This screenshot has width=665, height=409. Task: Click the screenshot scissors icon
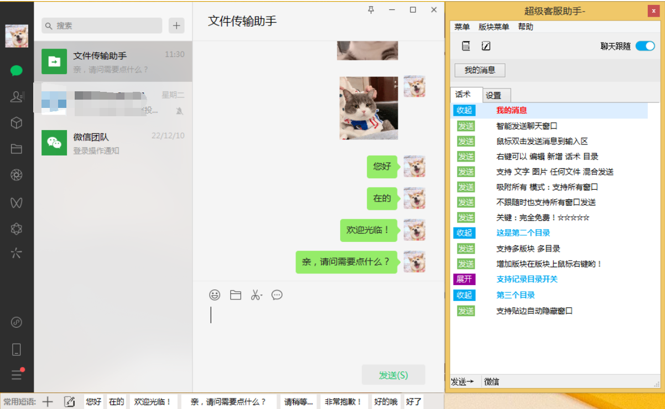256,294
